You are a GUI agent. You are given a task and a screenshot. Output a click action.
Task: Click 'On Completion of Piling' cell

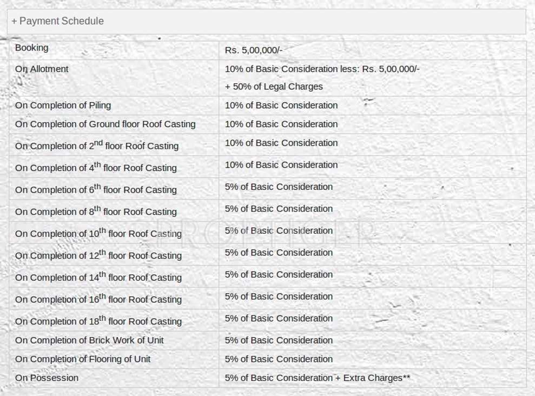click(x=63, y=105)
